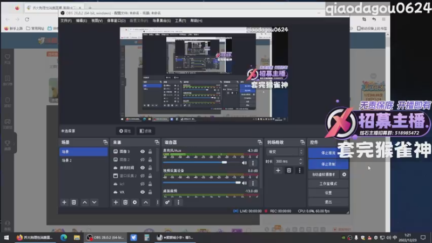Undock the 转场特效 panel float icon
Screen dimensions: 432x243
(x=302, y=142)
